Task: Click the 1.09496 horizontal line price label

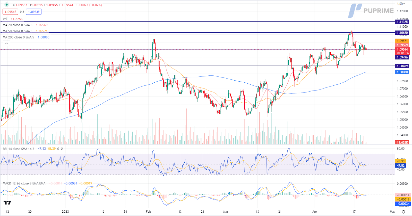Action: click(402, 57)
